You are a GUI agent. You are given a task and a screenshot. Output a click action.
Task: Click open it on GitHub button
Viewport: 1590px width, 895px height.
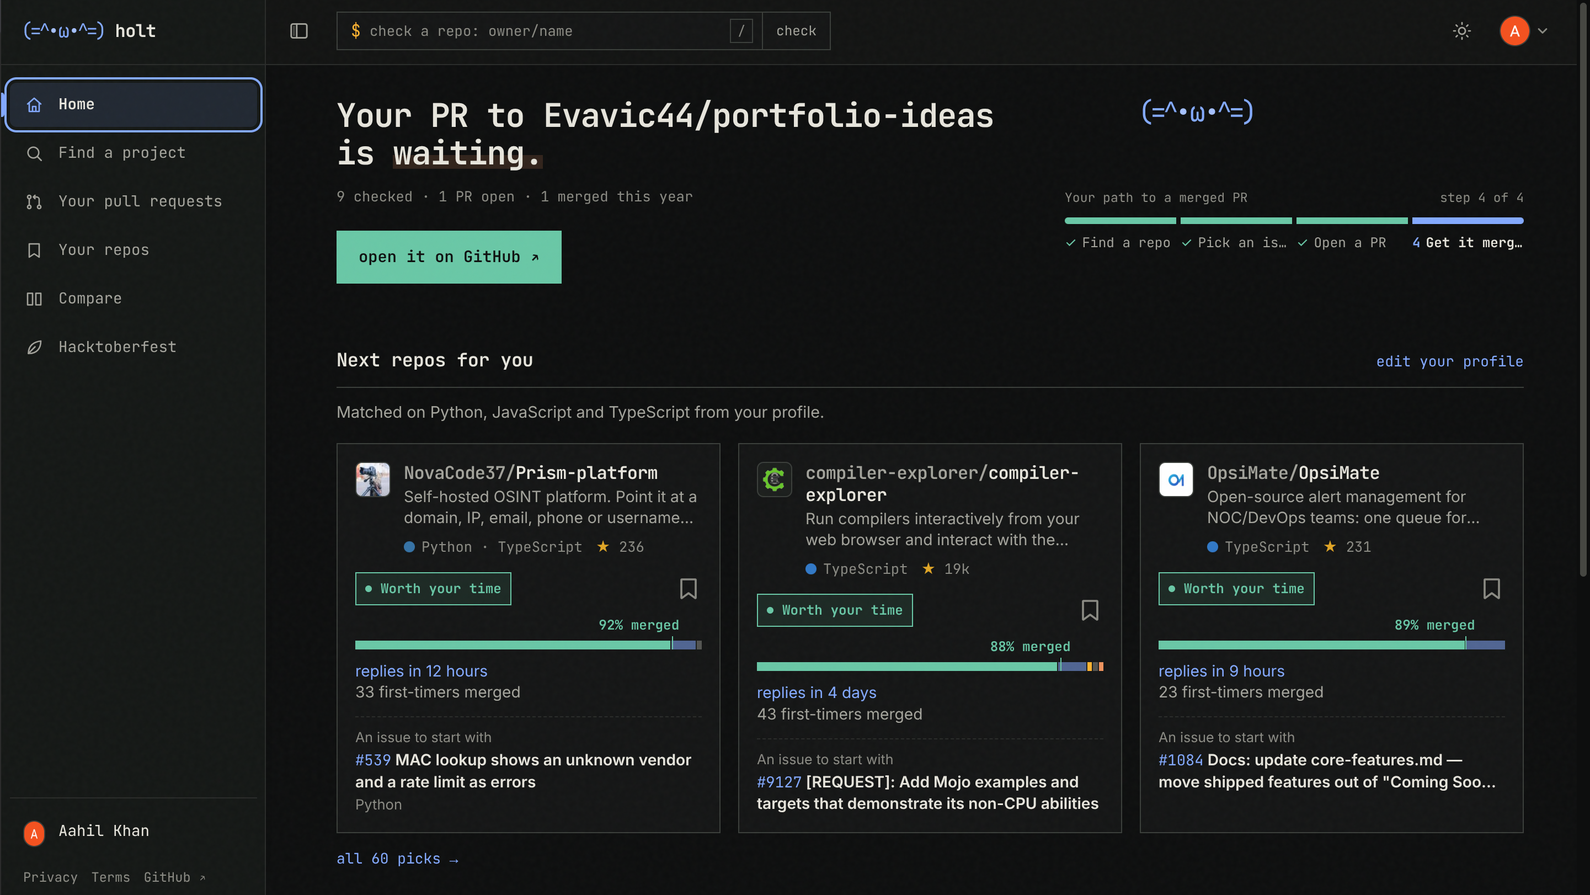pyautogui.click(x=449, y=257)
